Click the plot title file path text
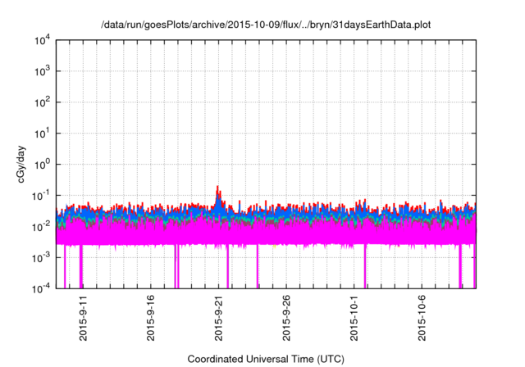Screen dimensions: 525x367 [266, 25]
